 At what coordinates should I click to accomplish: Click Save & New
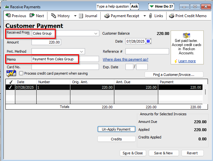click(x=164, y=153)
